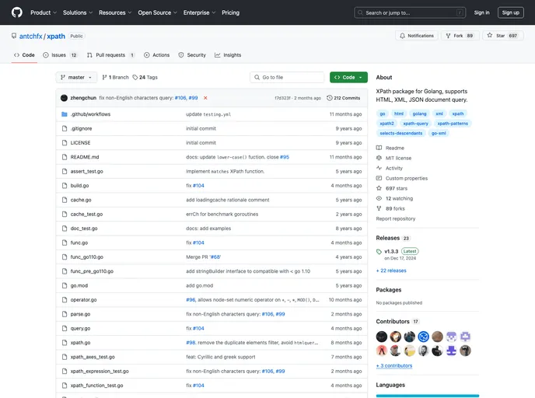The height and width of the screenshot is (398, 535).
Task: Switch to the Issues tab
Action: pyautogui.click(x=60, y=55)
